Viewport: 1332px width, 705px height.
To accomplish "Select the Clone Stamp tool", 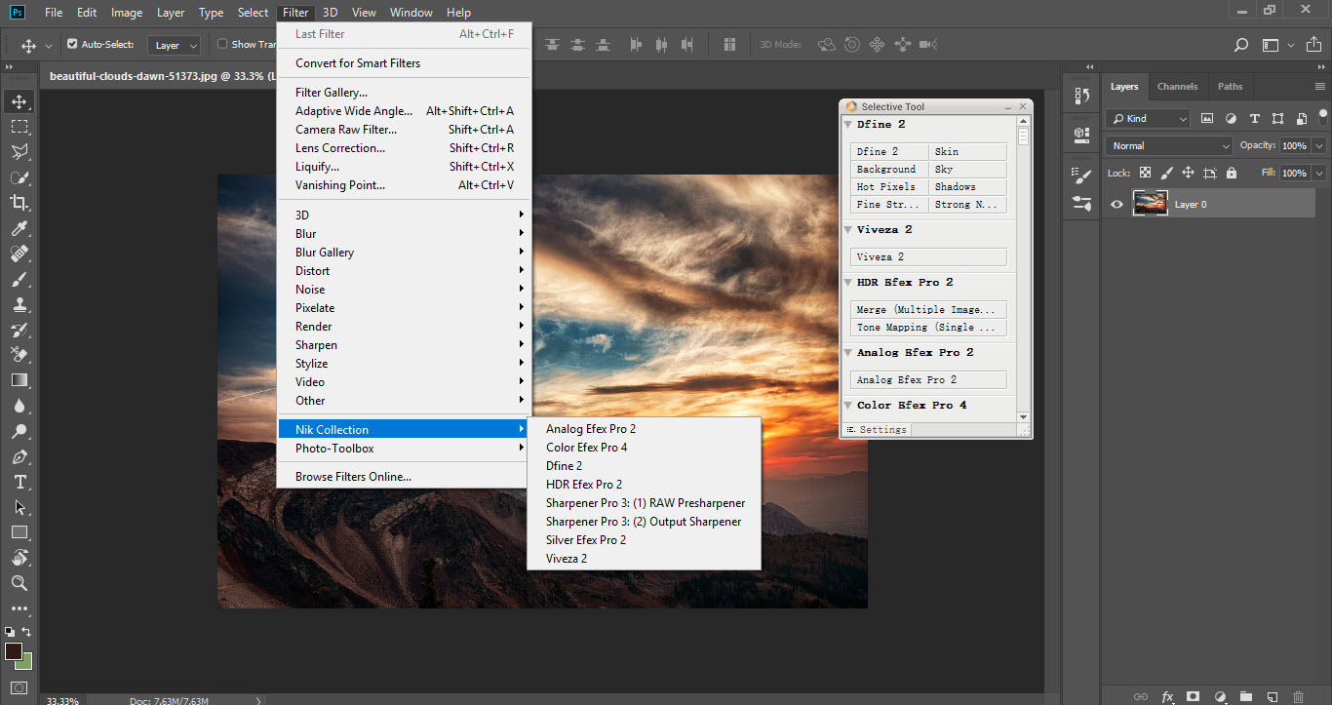I will [20, 304].
